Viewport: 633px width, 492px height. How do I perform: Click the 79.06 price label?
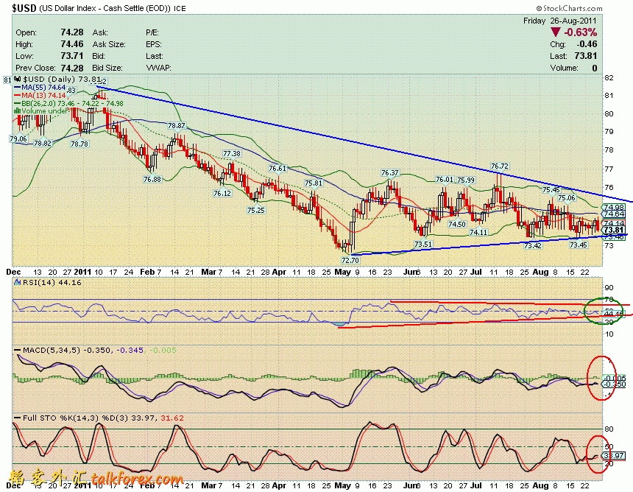[18, 138]
